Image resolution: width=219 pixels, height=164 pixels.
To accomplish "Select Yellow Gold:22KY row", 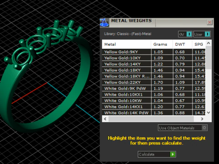I will (x=154, y=82).
